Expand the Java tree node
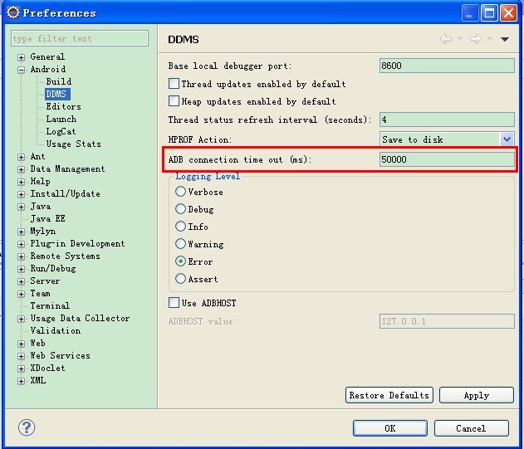This screenshot has width=524, height=449. [x=21, y=207]
